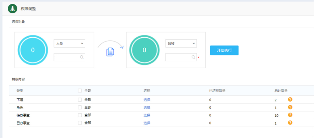314x138 pixels.
Task: Click the 权限调整 page title
Action: coord(28,9)
